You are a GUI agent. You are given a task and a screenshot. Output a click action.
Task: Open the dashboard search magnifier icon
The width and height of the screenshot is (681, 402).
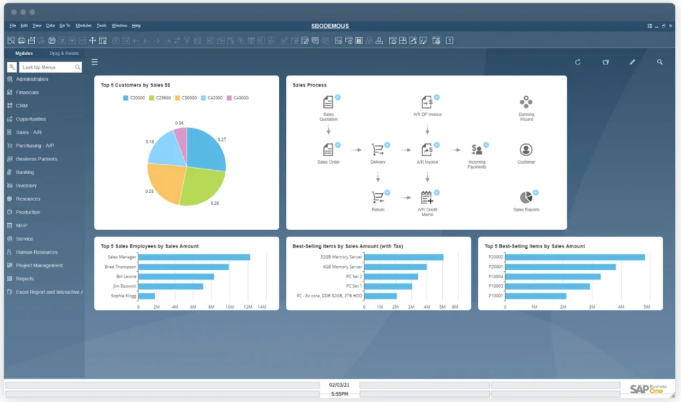click(660, 62)
